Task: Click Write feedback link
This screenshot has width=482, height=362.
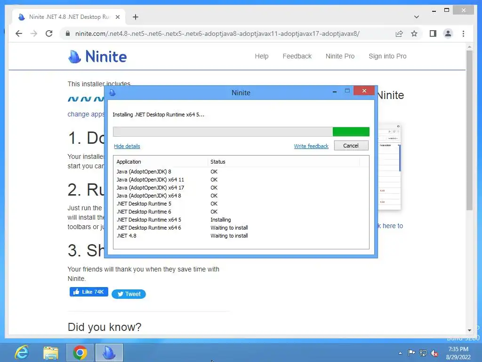Action: (311, 146)
